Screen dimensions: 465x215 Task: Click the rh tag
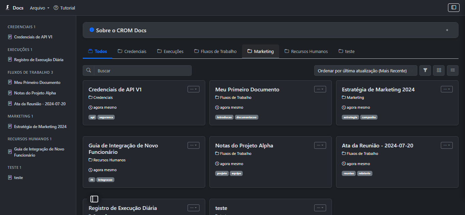92,180
